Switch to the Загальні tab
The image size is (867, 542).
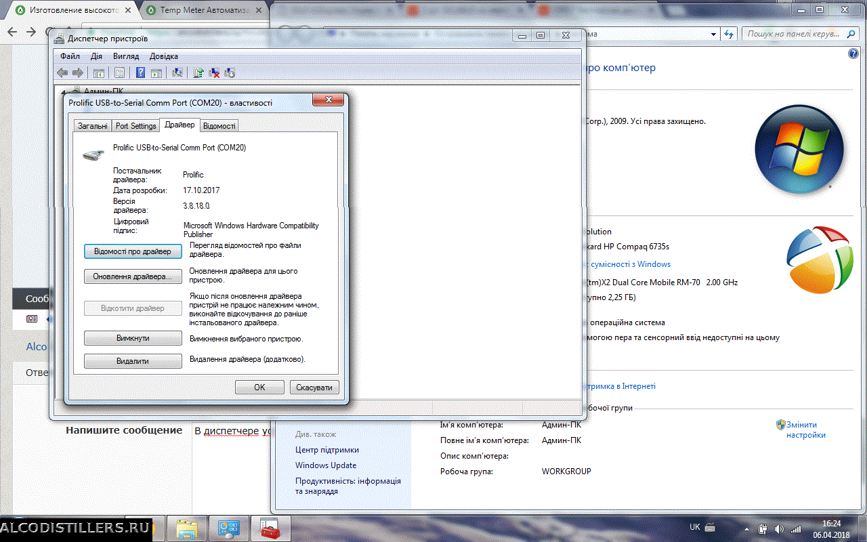pyautogui.click(x=92, y=126)
